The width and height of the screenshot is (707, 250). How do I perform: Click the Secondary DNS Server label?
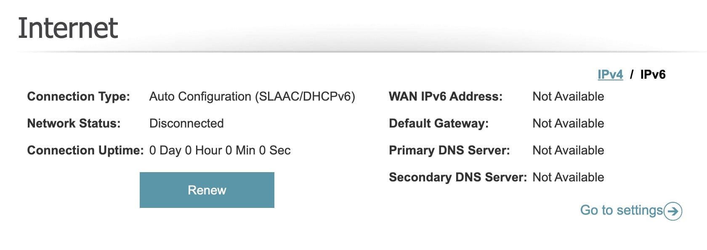click(457, 177)
